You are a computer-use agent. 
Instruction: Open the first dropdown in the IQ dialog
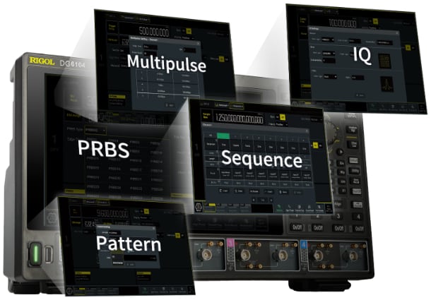pyautogui.click(x=328, y=40)
